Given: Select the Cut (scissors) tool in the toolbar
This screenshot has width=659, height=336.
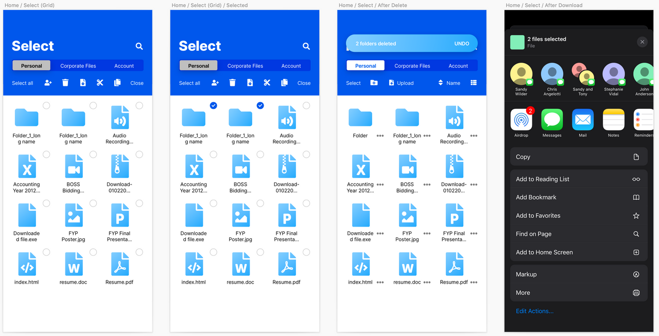Looking at the screenshot, I should (x=99, y=83).
